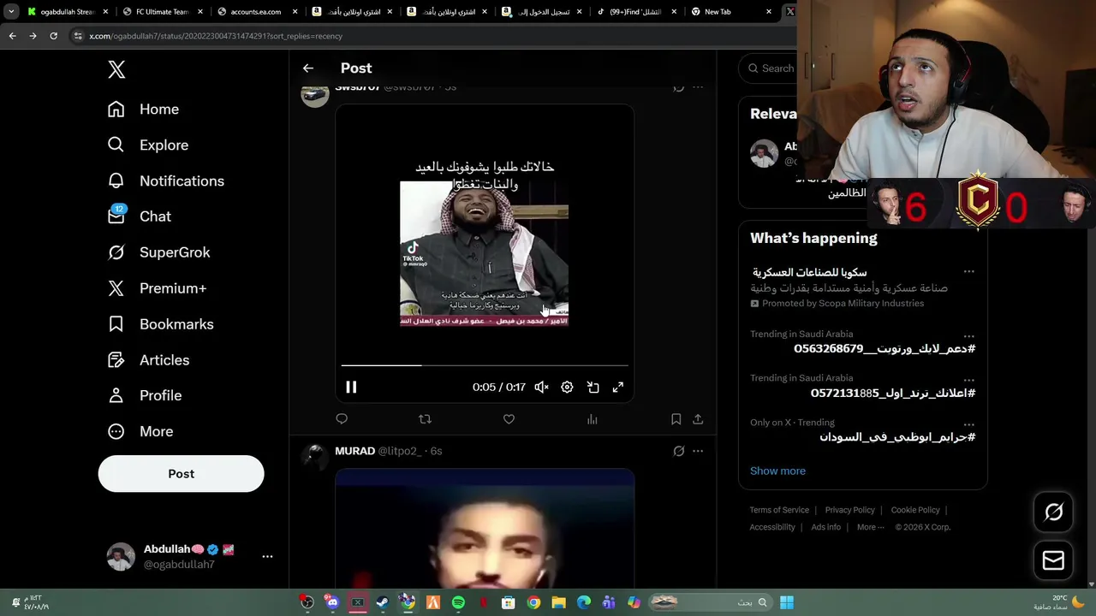Open Grok explain on MURAD's post
This screenshot has height=616, width=1096.
(679, 451)
